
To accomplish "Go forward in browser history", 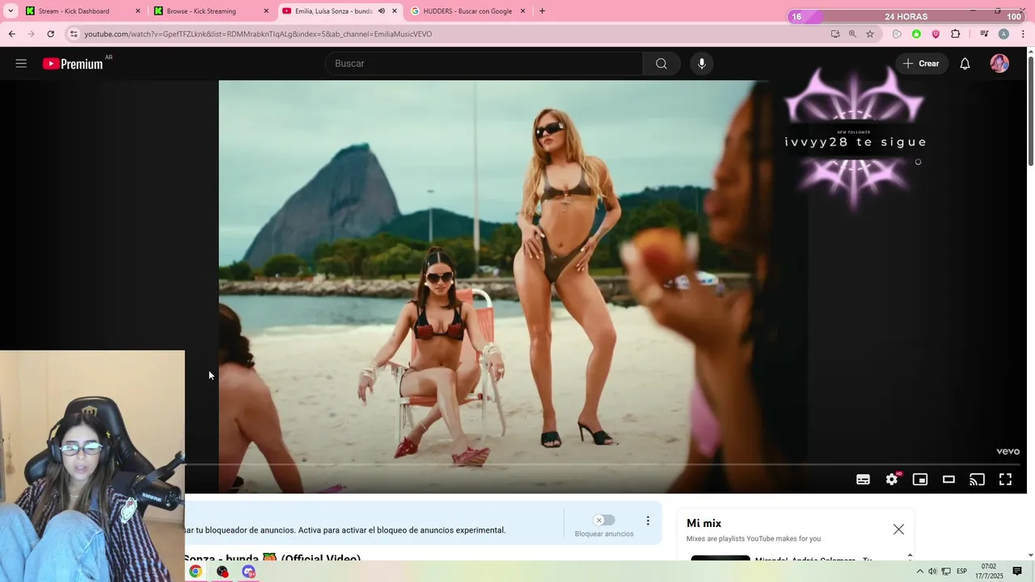I will click(31, 34).
